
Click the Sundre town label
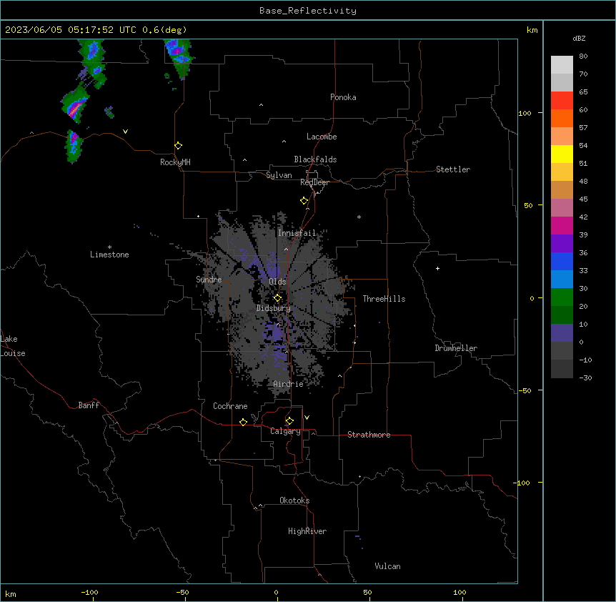click(x=209, y=280)
